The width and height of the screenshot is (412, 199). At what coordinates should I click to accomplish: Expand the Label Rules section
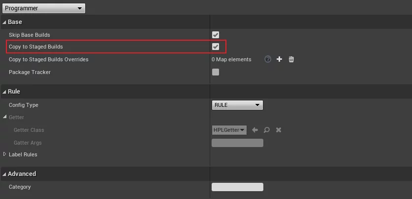pyautogui.click(x=4, y=154)
